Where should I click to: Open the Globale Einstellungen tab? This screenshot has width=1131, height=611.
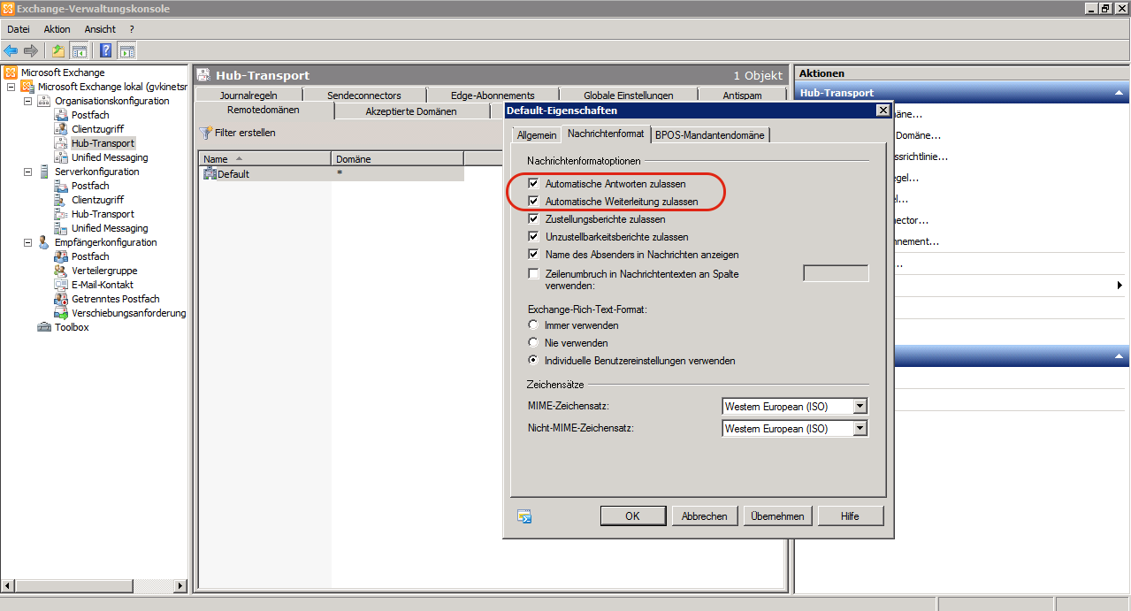628,95
